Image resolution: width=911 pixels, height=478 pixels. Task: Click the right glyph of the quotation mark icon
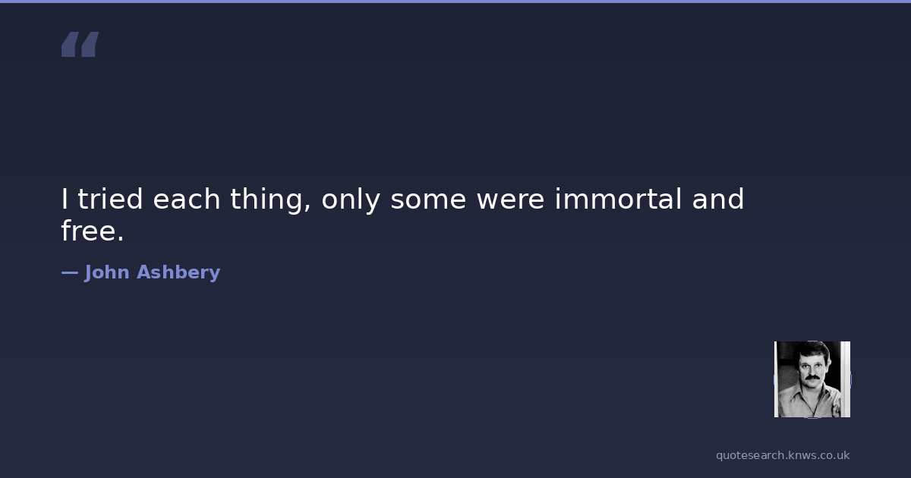tap(90, 45)
